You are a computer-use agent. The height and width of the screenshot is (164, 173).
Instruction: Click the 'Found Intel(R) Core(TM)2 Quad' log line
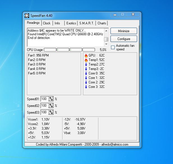click(x=65, y=34)
